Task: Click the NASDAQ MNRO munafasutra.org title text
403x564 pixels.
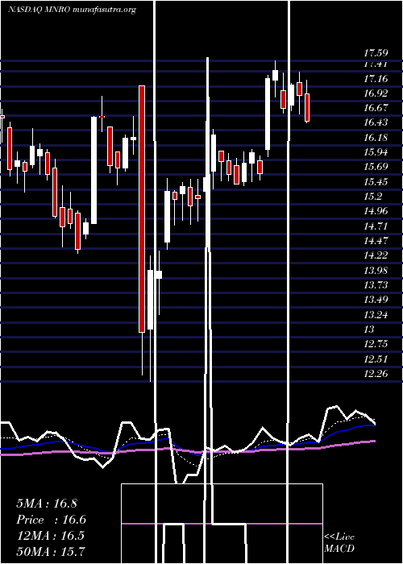Action: coord(72,10)
